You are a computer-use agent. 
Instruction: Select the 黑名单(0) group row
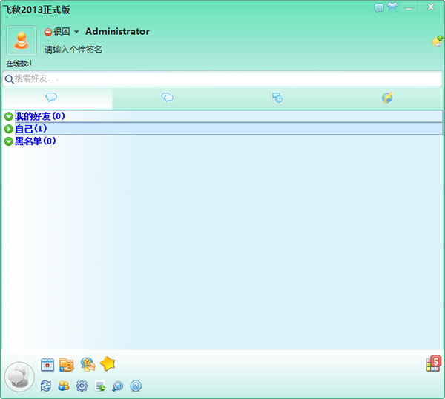click(x=228, y=141)
